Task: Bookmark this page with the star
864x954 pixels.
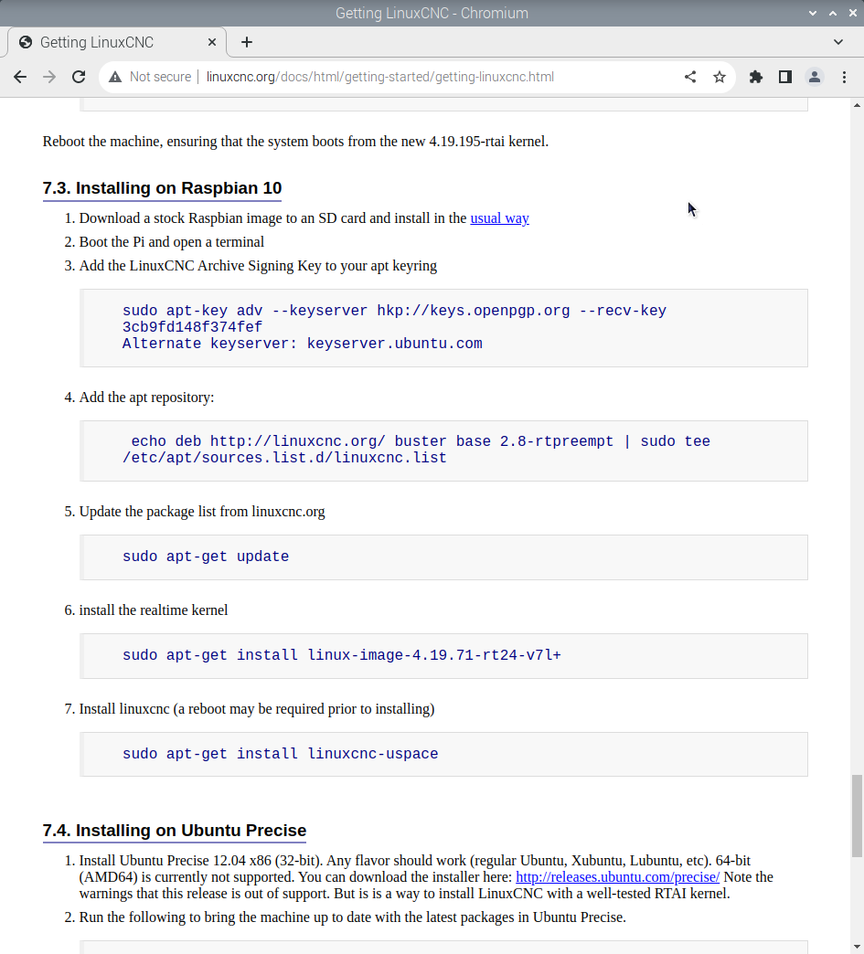Action: pos(720,77)
